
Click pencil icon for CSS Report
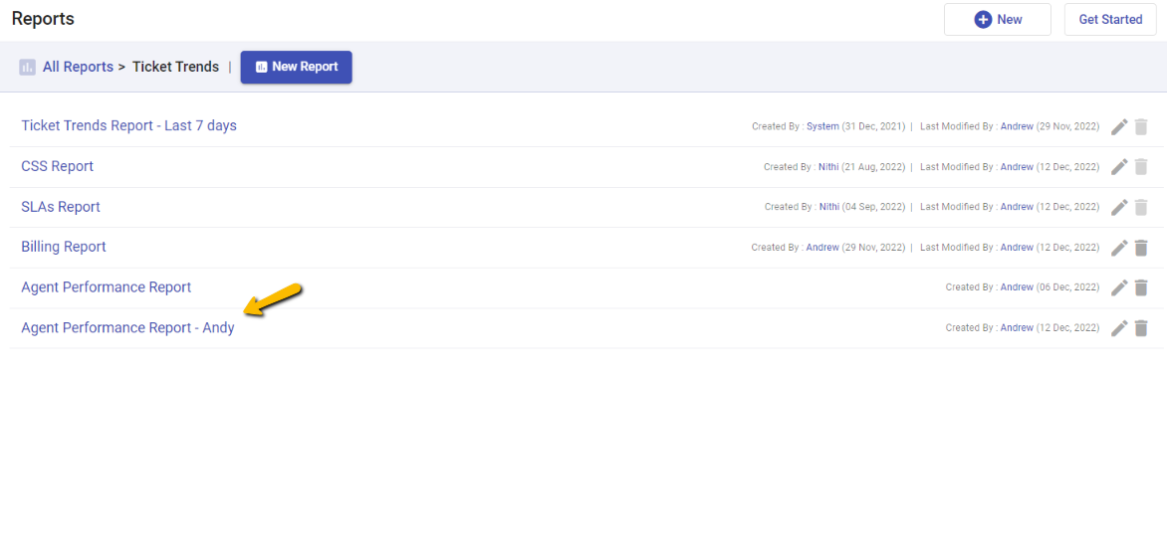[1119, 167]
